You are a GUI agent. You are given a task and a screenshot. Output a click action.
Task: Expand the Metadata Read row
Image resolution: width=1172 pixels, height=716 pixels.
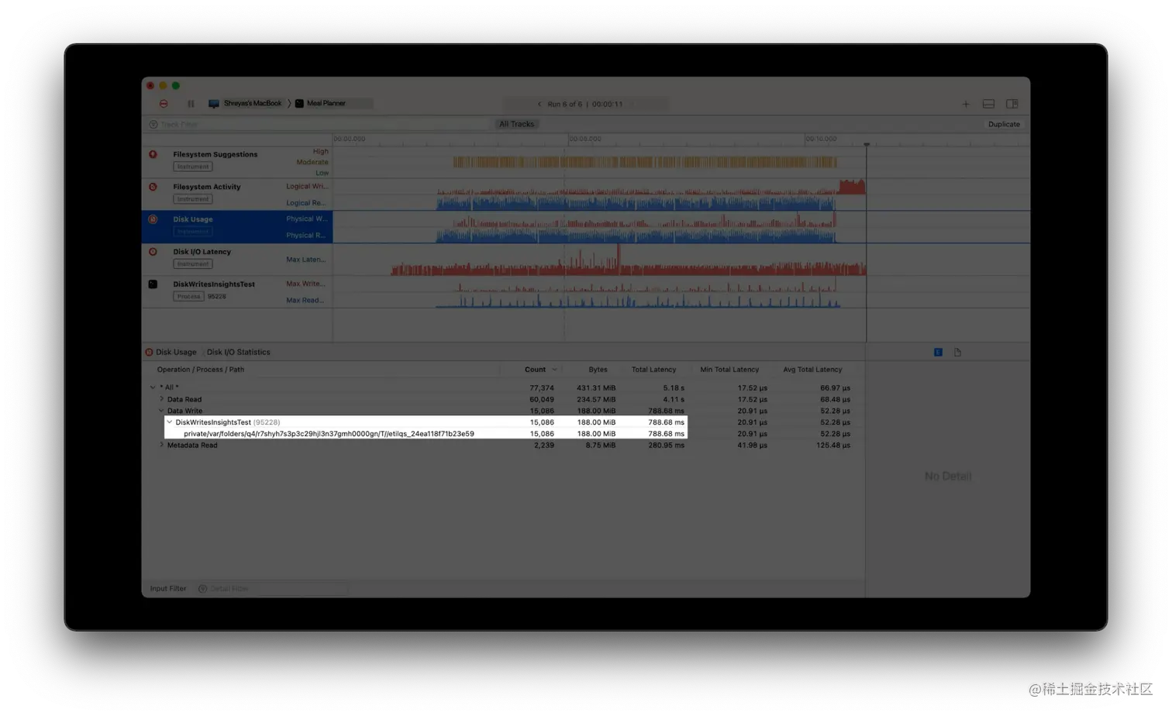tap(161, 445)
